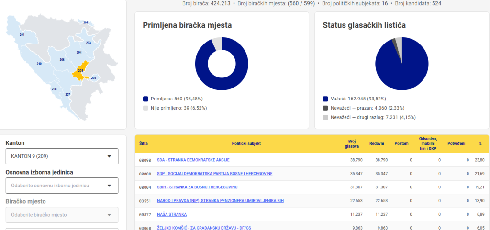Toggle Nije primljeno legend swatch
The height and width of the screenshot is (230, 490).
click(145, 108)
